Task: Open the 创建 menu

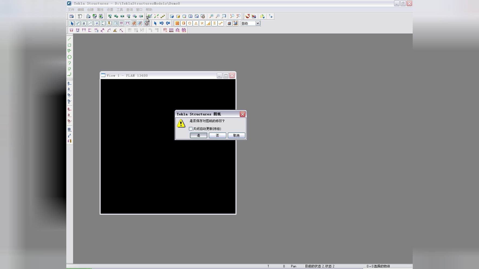Action: [x=90, y=9]
